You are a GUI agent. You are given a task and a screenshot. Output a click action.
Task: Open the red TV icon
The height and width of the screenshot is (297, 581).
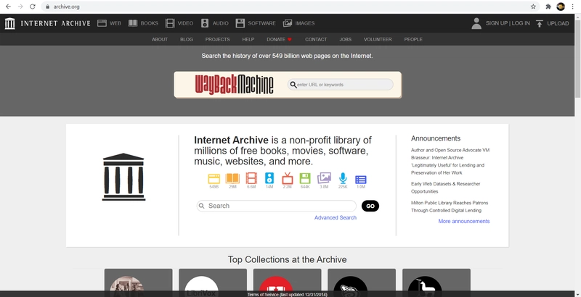(288, 178)
